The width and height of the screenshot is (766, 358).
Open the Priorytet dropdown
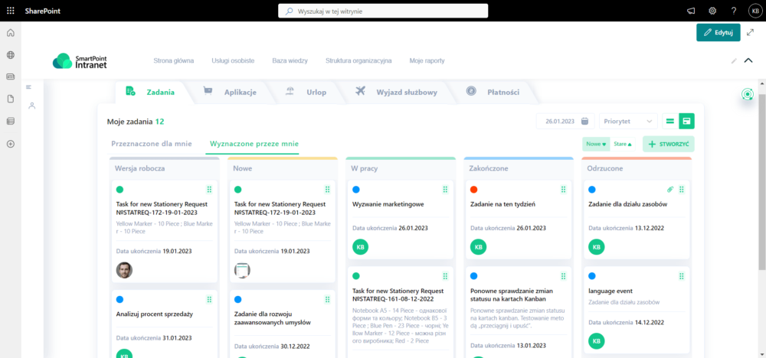point(629,121)
